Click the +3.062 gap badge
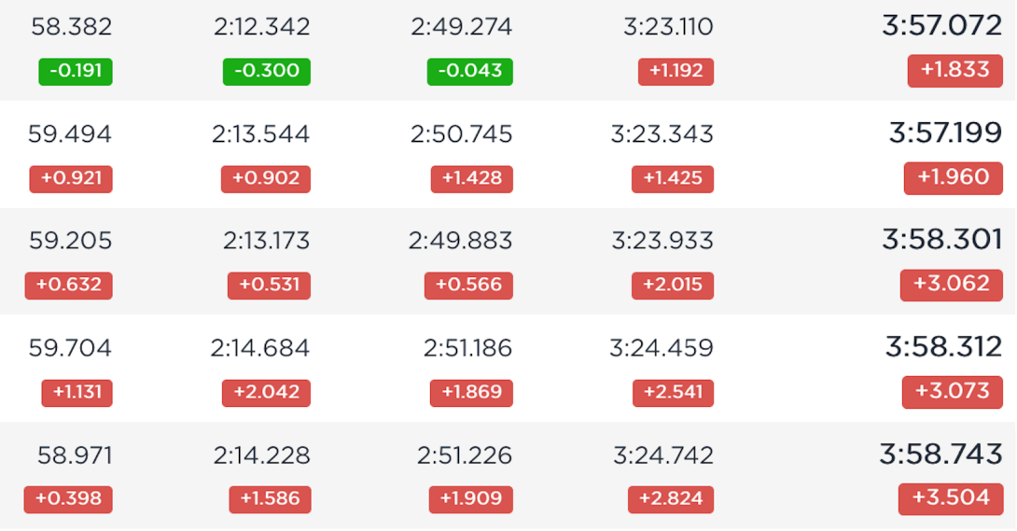Screen dimensions: 1017x531 951,285
